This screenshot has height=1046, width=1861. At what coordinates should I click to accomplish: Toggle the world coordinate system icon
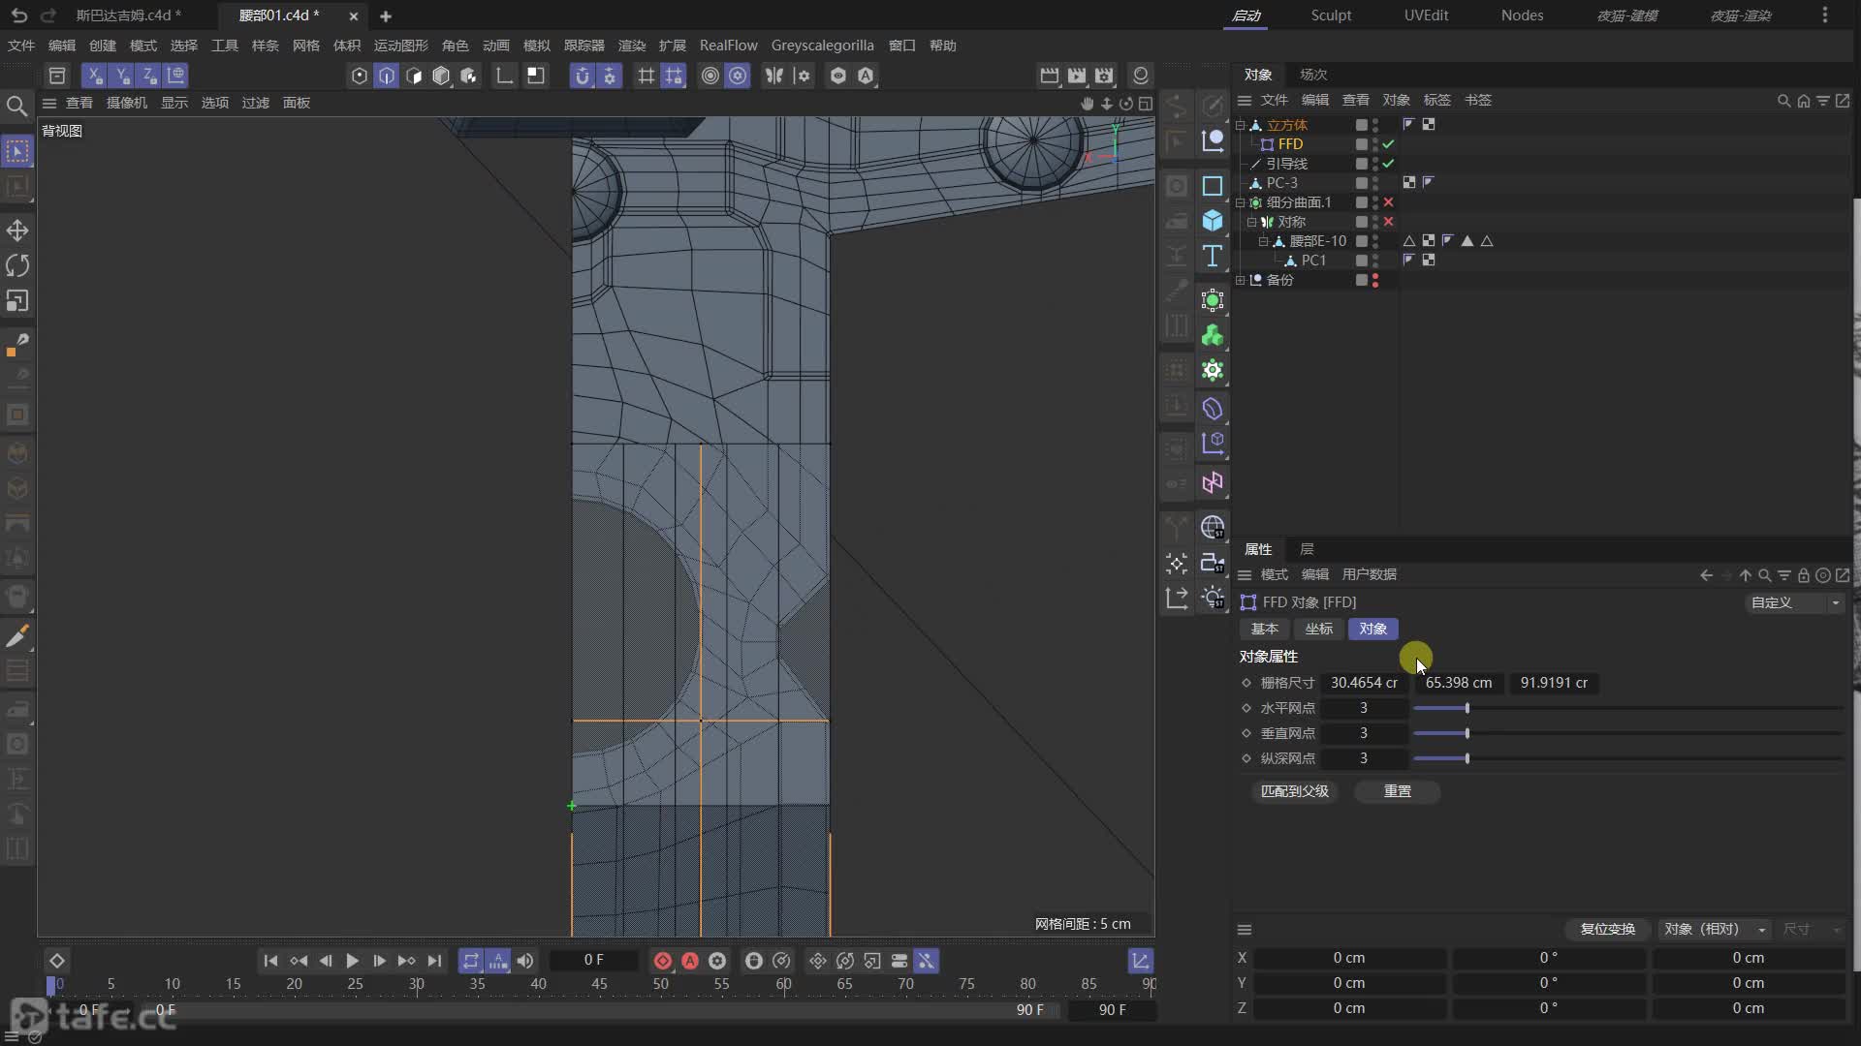pos(175,76)
